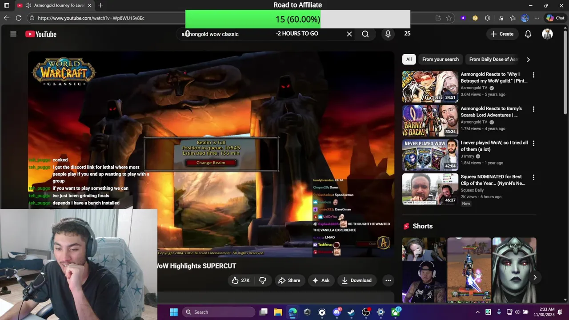Viewport: 569px width, 320px height.
Task: Open YouTube notifications bell
Action: pyautogui.click(x=528, y=34)
